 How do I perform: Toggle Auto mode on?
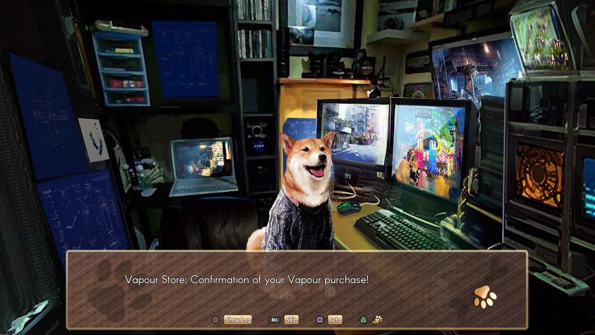(x=335, y=320)
